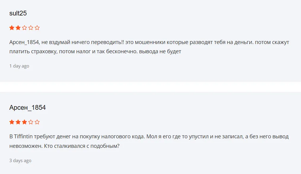Click the fourth empty star under Арсен_1854
Image resolution: width=301 pixels, height=174 pixels.
click(30, 122)
